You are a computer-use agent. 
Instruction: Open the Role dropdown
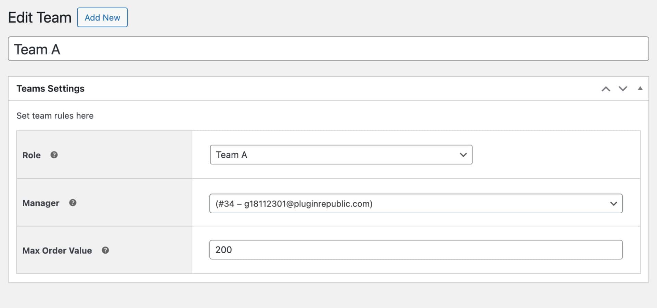(x=341, y=155)
